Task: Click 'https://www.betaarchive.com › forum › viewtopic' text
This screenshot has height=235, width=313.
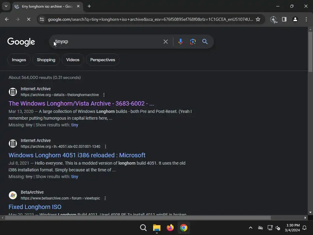Action: (60, 198)
